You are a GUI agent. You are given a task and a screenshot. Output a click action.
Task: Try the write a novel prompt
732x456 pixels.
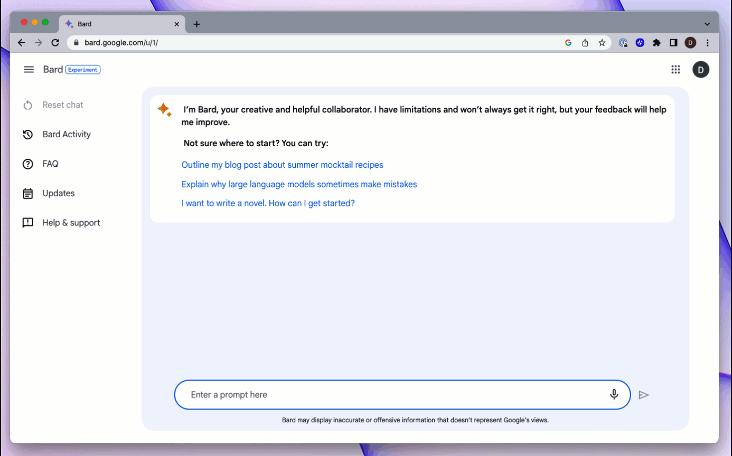[268, 203]
